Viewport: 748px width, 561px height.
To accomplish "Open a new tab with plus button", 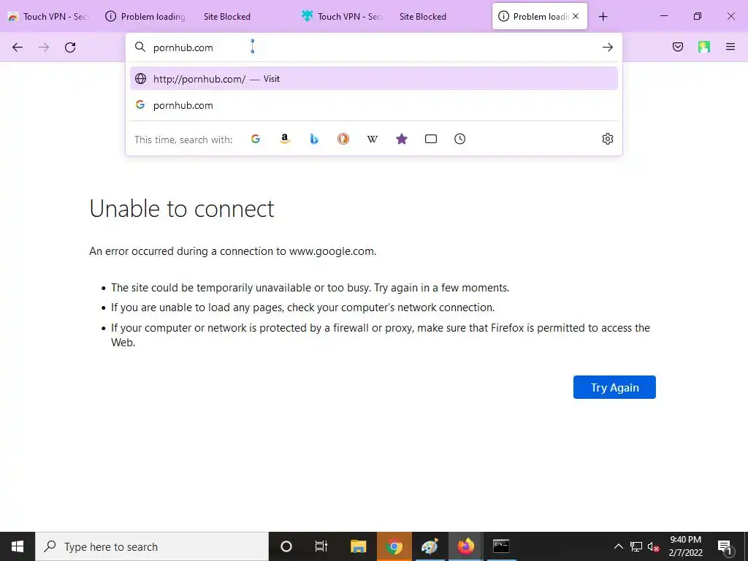I will pyautogui.click(x=603, y=17).
